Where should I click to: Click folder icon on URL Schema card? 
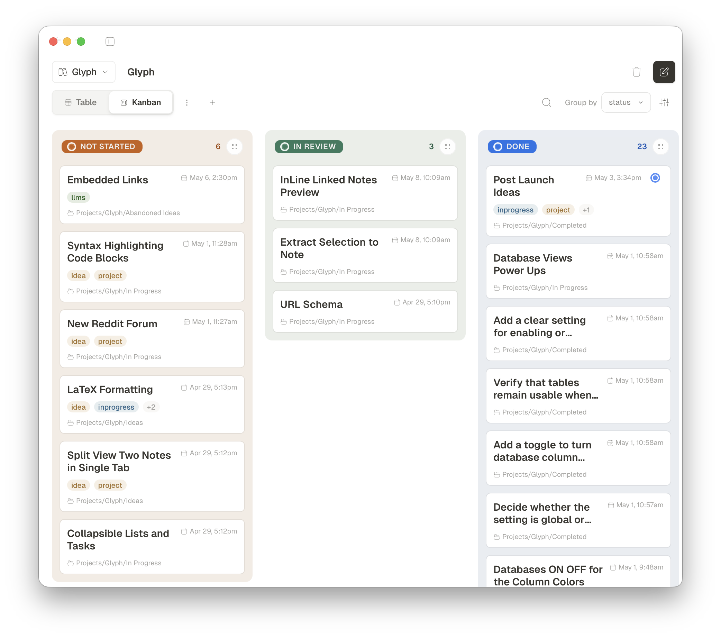coord(284,322)
